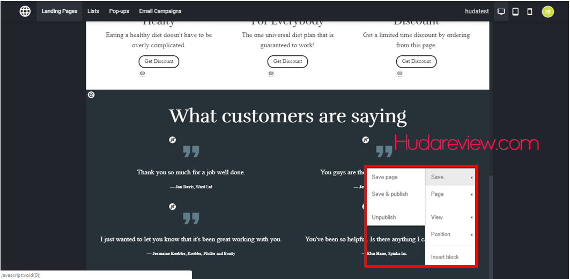
Task: Click edit icon above Jon Davis testimonial
Action: pyautogui.click(x=173, y=140)
